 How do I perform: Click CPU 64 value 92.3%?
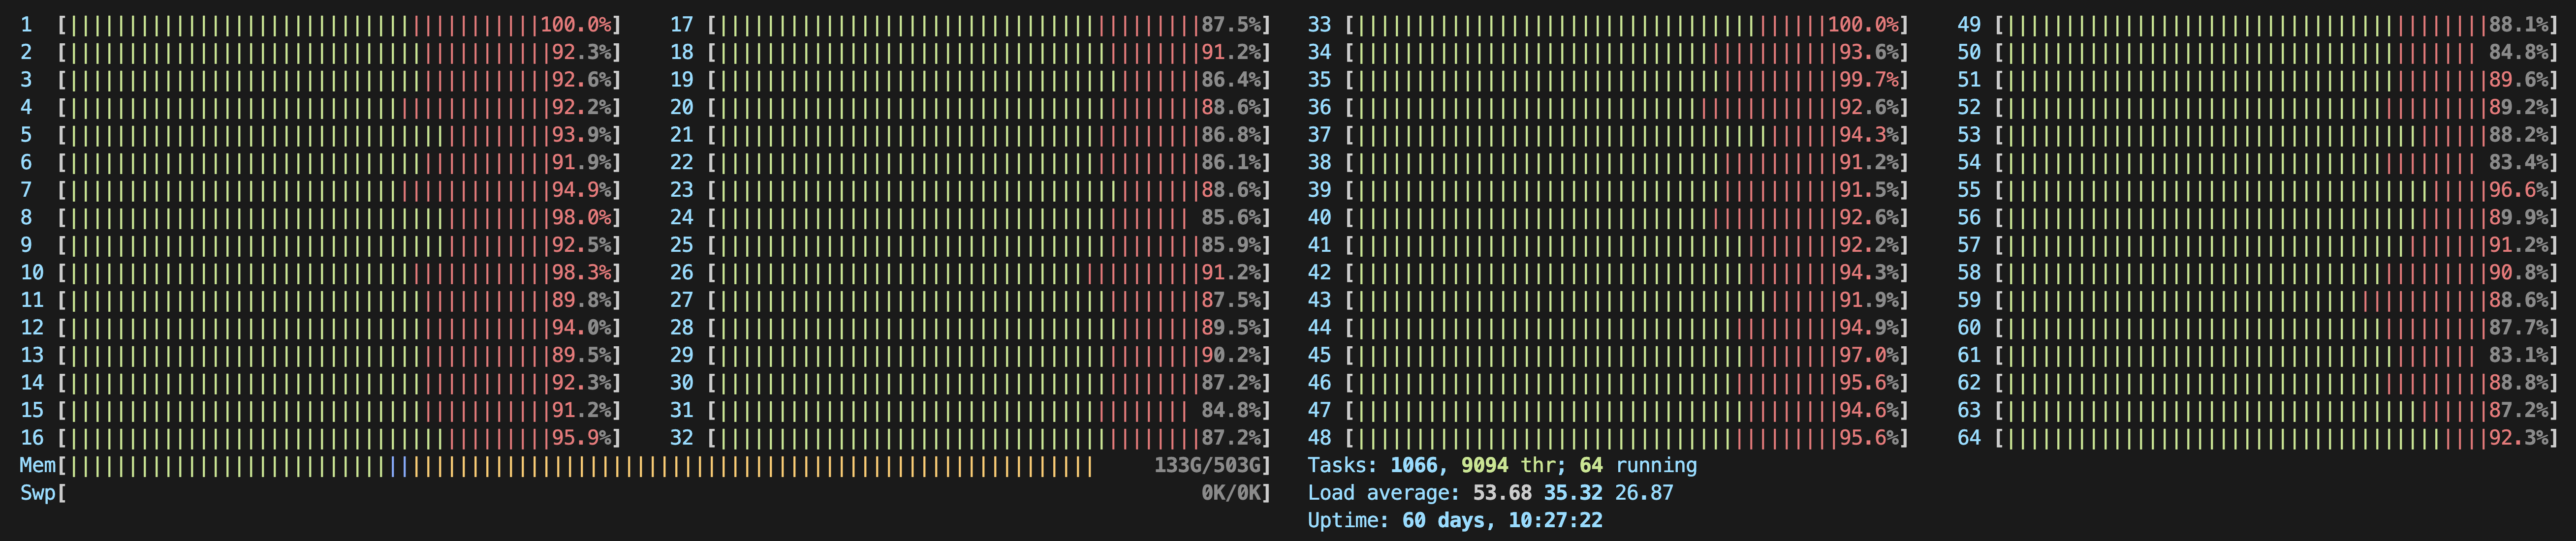[x=2519, y=437]
